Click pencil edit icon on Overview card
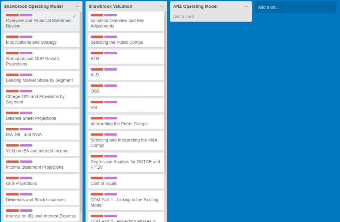340x222 pixels. click(74, 16)
